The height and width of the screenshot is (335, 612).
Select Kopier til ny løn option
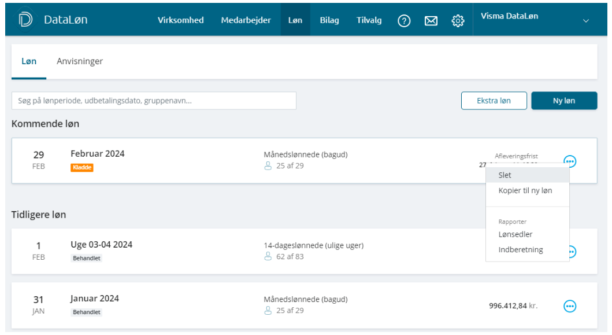tap(525, 191)
